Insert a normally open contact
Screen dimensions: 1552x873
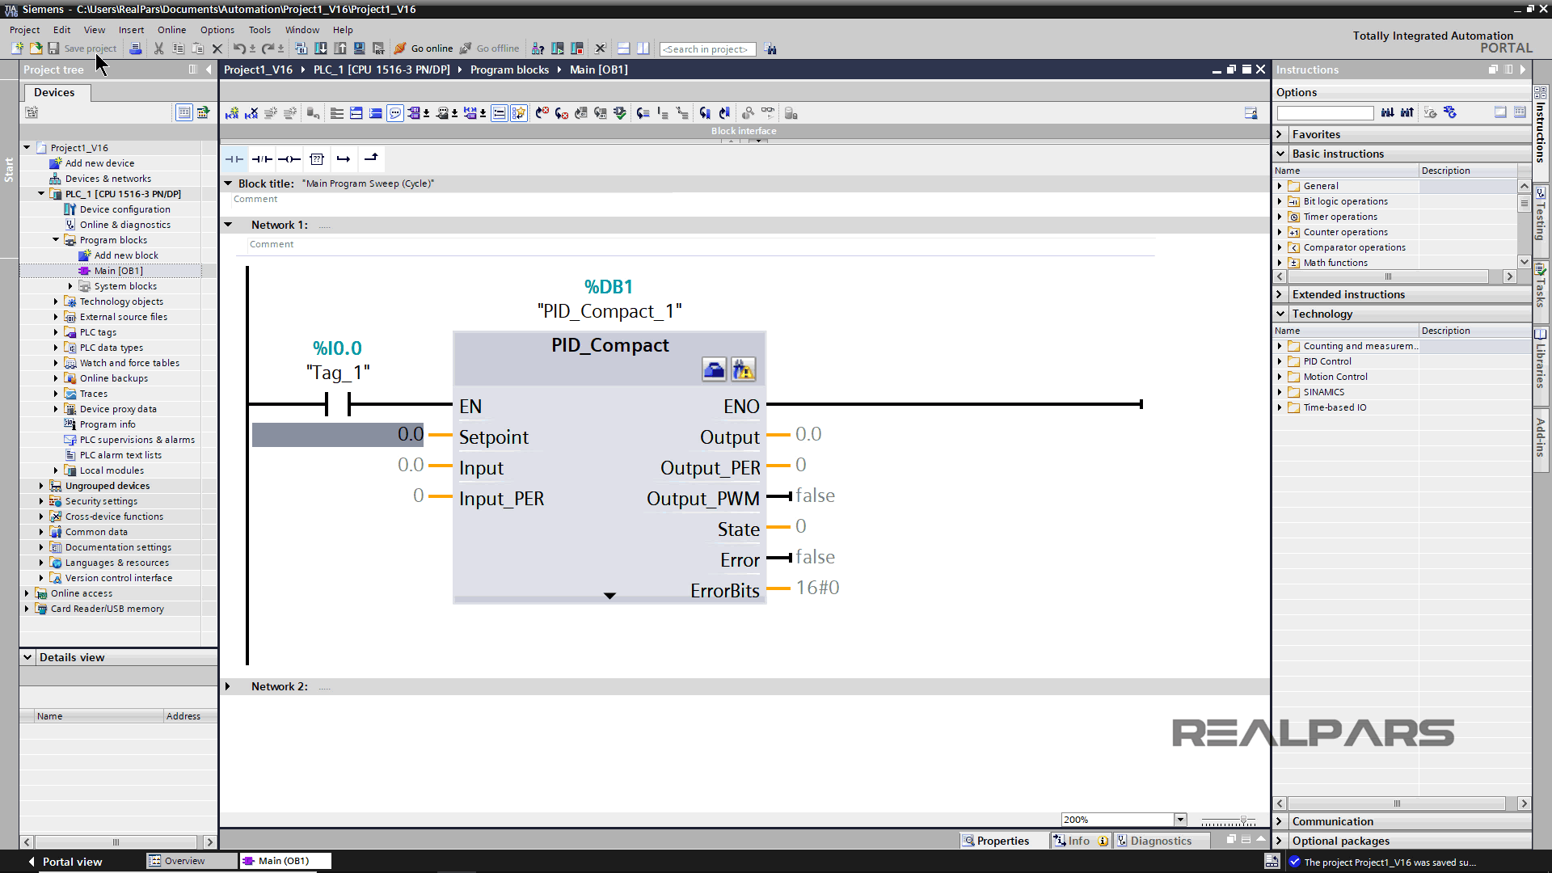[234, 159]
